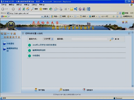Click the page scrollbar down arrow
Screen dimensions: 134x100
[x=133, y=86]
